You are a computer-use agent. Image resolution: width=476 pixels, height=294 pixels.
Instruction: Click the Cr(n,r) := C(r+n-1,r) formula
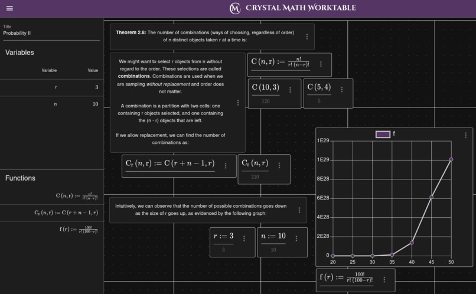170,164
